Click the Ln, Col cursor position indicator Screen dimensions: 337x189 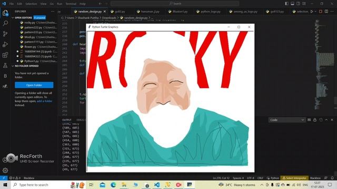tap(221, 178)
